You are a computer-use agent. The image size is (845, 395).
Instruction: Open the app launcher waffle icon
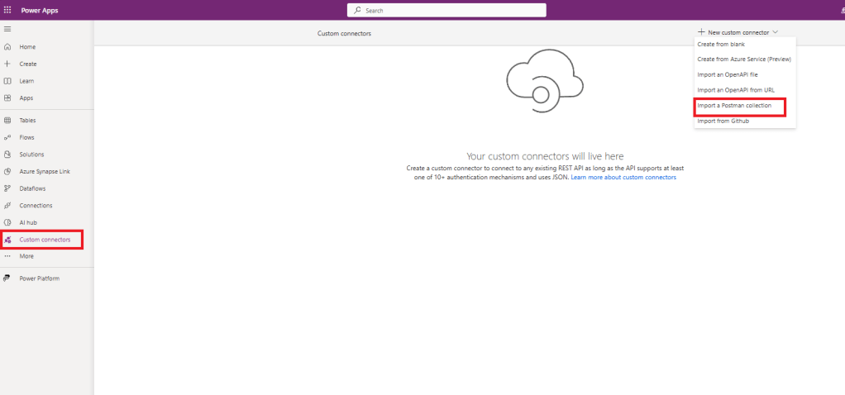7,10
